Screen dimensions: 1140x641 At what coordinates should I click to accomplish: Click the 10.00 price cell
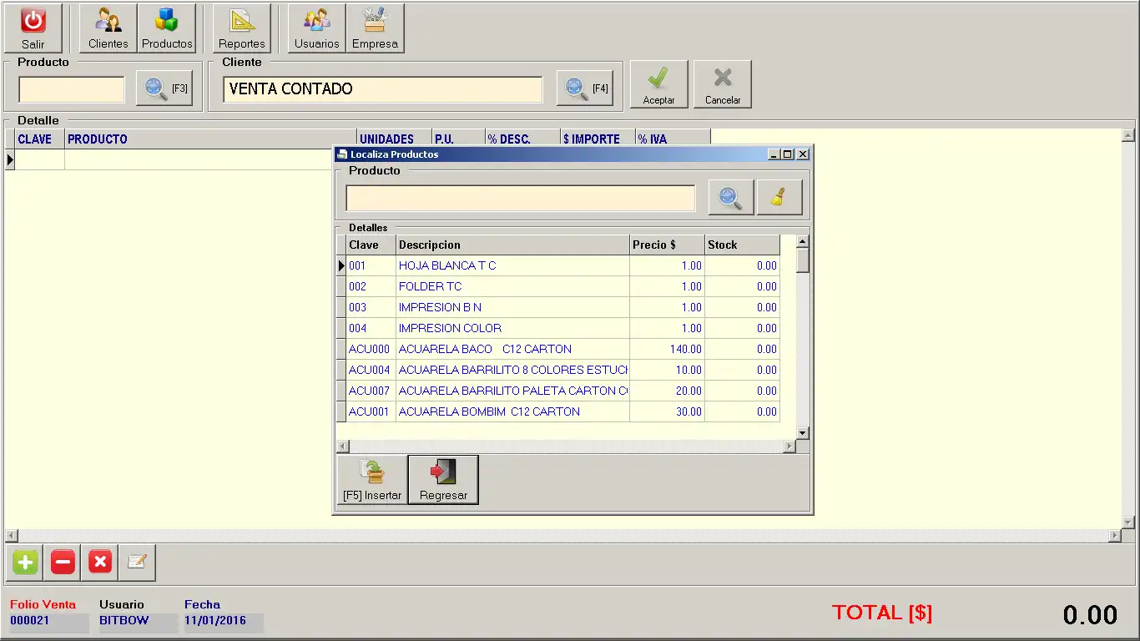tap(667, 370)
